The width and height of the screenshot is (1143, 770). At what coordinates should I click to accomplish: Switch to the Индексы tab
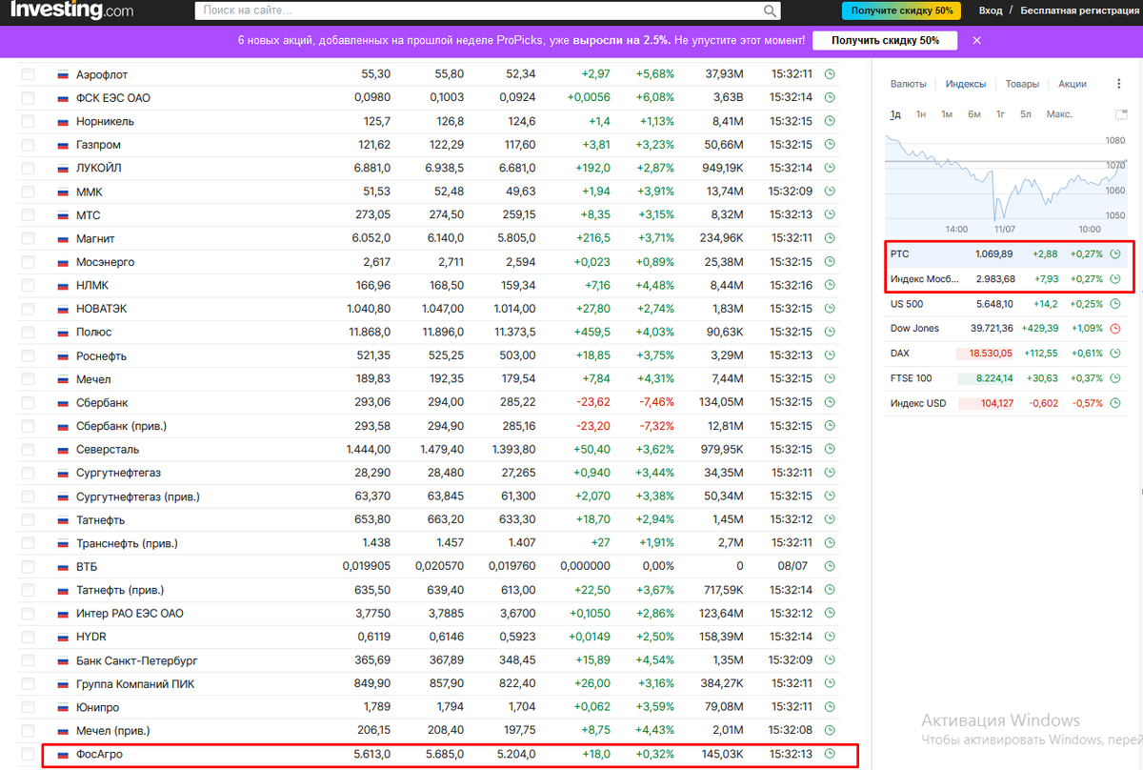pos(966,84)
